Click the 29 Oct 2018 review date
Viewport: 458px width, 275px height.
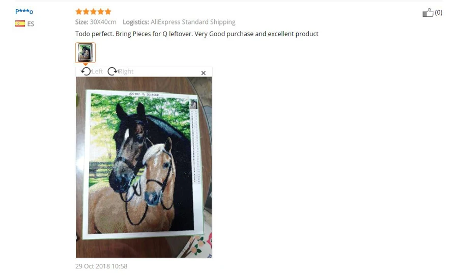point(101,266)
